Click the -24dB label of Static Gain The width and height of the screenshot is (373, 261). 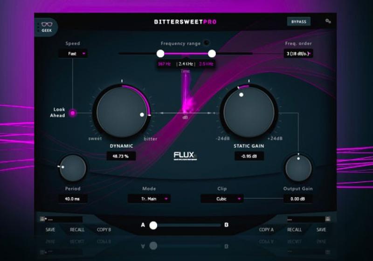tap(223, 138)
